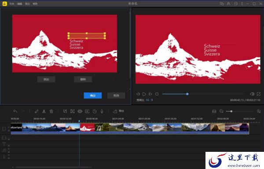Split clip with the scissors tool
The height and width of the screenshot is (169, 264).
pyautogui.click(x=44, y=111)
